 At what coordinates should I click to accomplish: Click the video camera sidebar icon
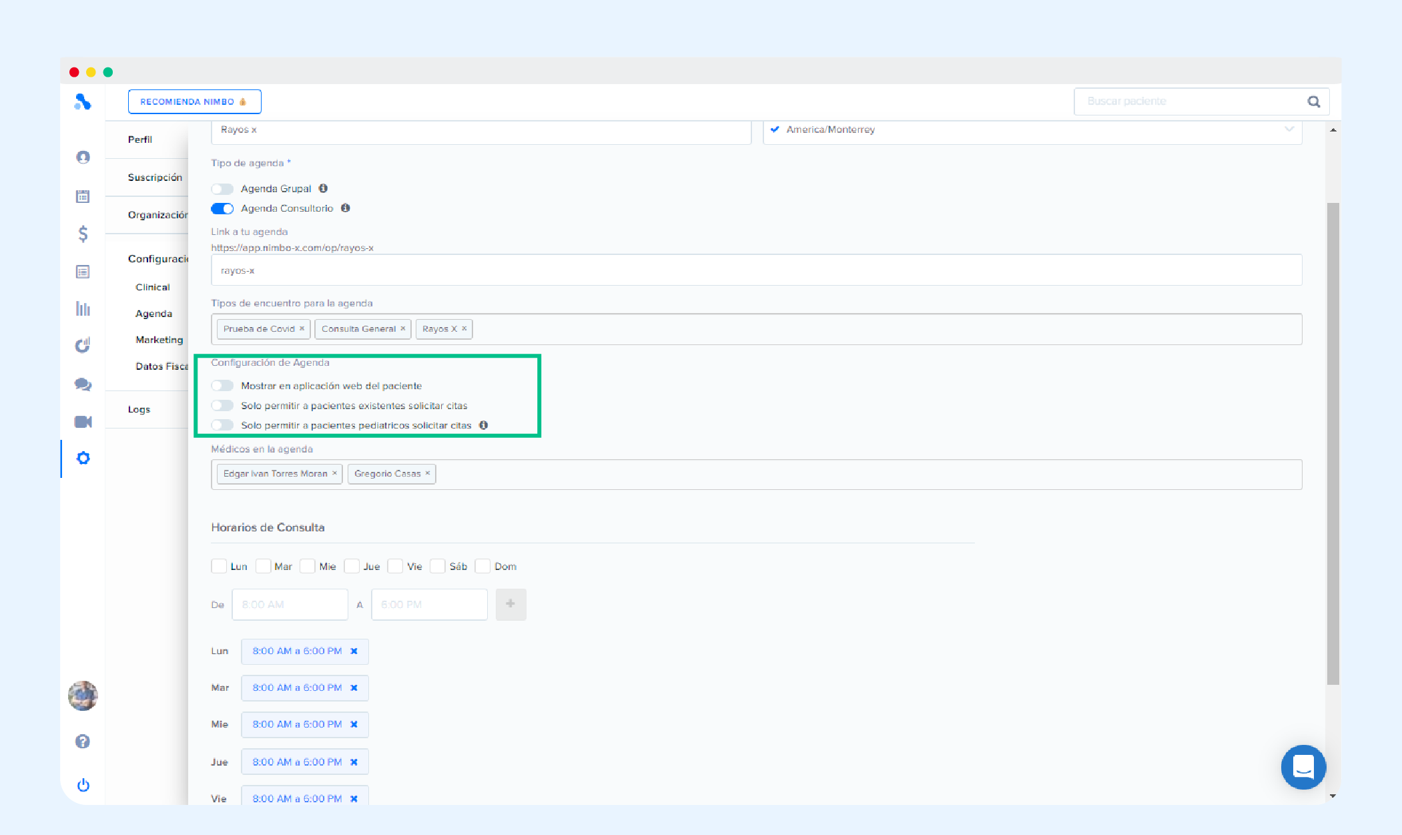(83, 422)
